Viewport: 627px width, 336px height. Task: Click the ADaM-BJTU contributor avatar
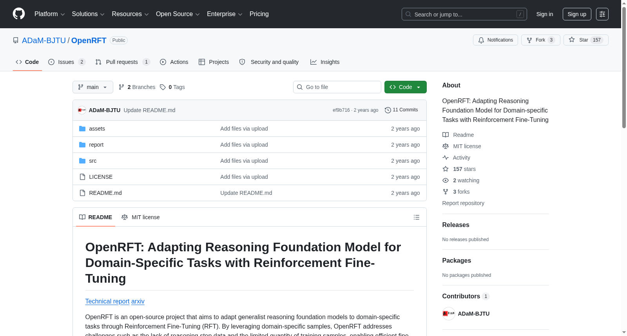click(449, 314)
